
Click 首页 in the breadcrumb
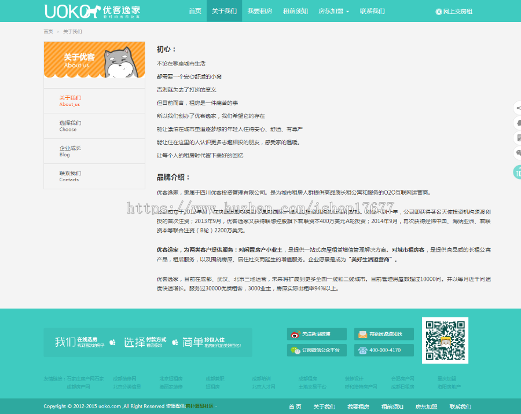[x=48, y=32]
